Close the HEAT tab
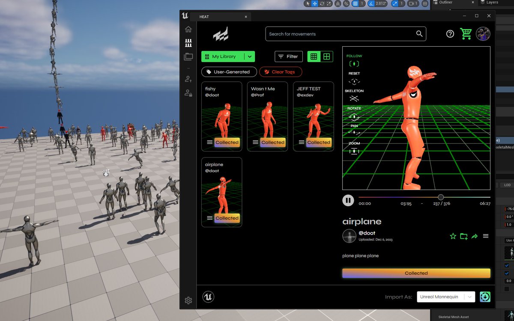This screenshot has height=321, width=514. point(246,17)
